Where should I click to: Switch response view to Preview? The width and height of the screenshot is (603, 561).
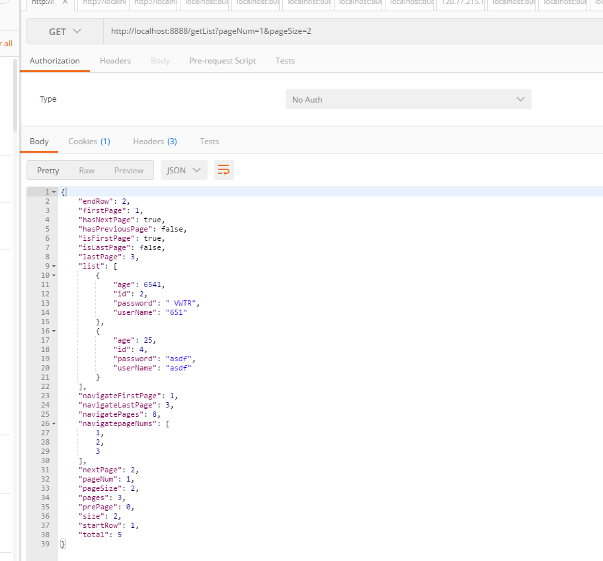tap(128, 170)
